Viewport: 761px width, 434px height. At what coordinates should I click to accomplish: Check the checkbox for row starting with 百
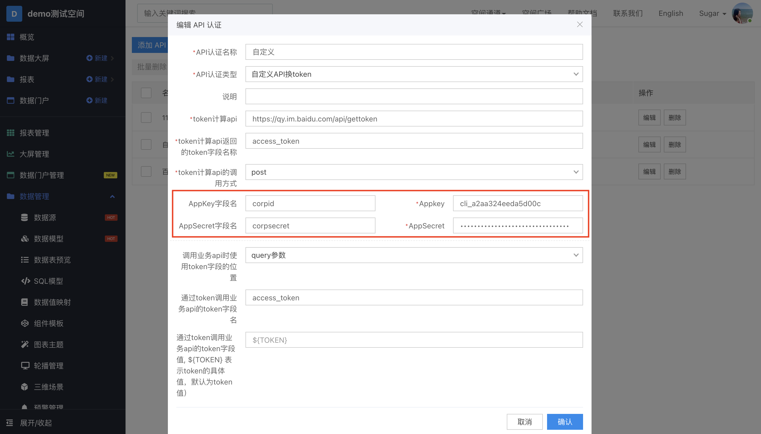(146, 172)
